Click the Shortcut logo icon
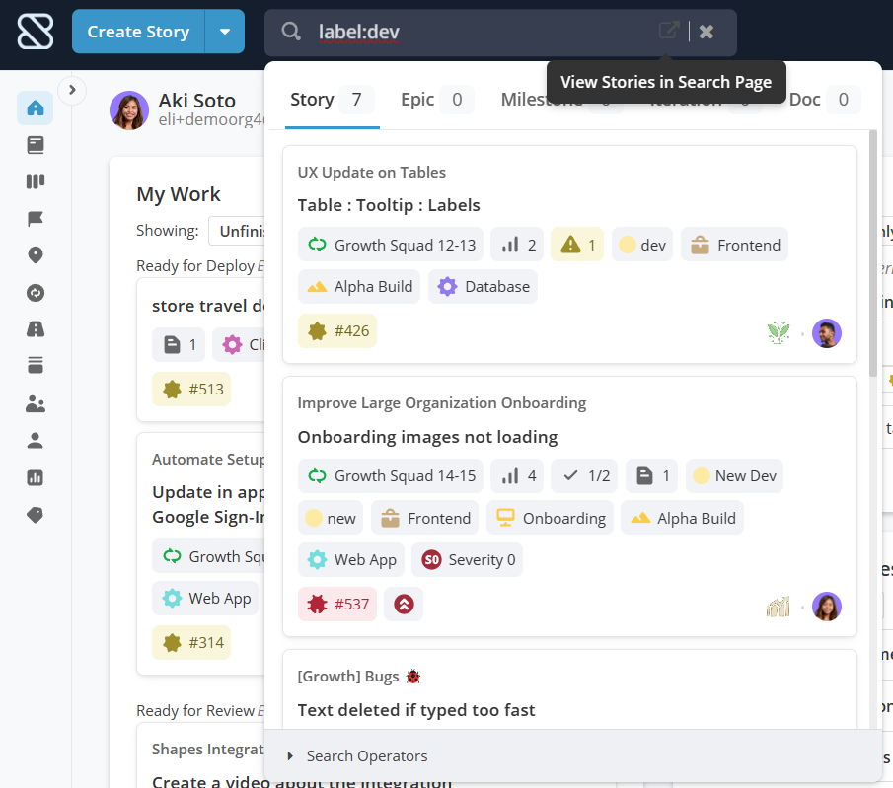Screen dimensions: 893x788 36,32
